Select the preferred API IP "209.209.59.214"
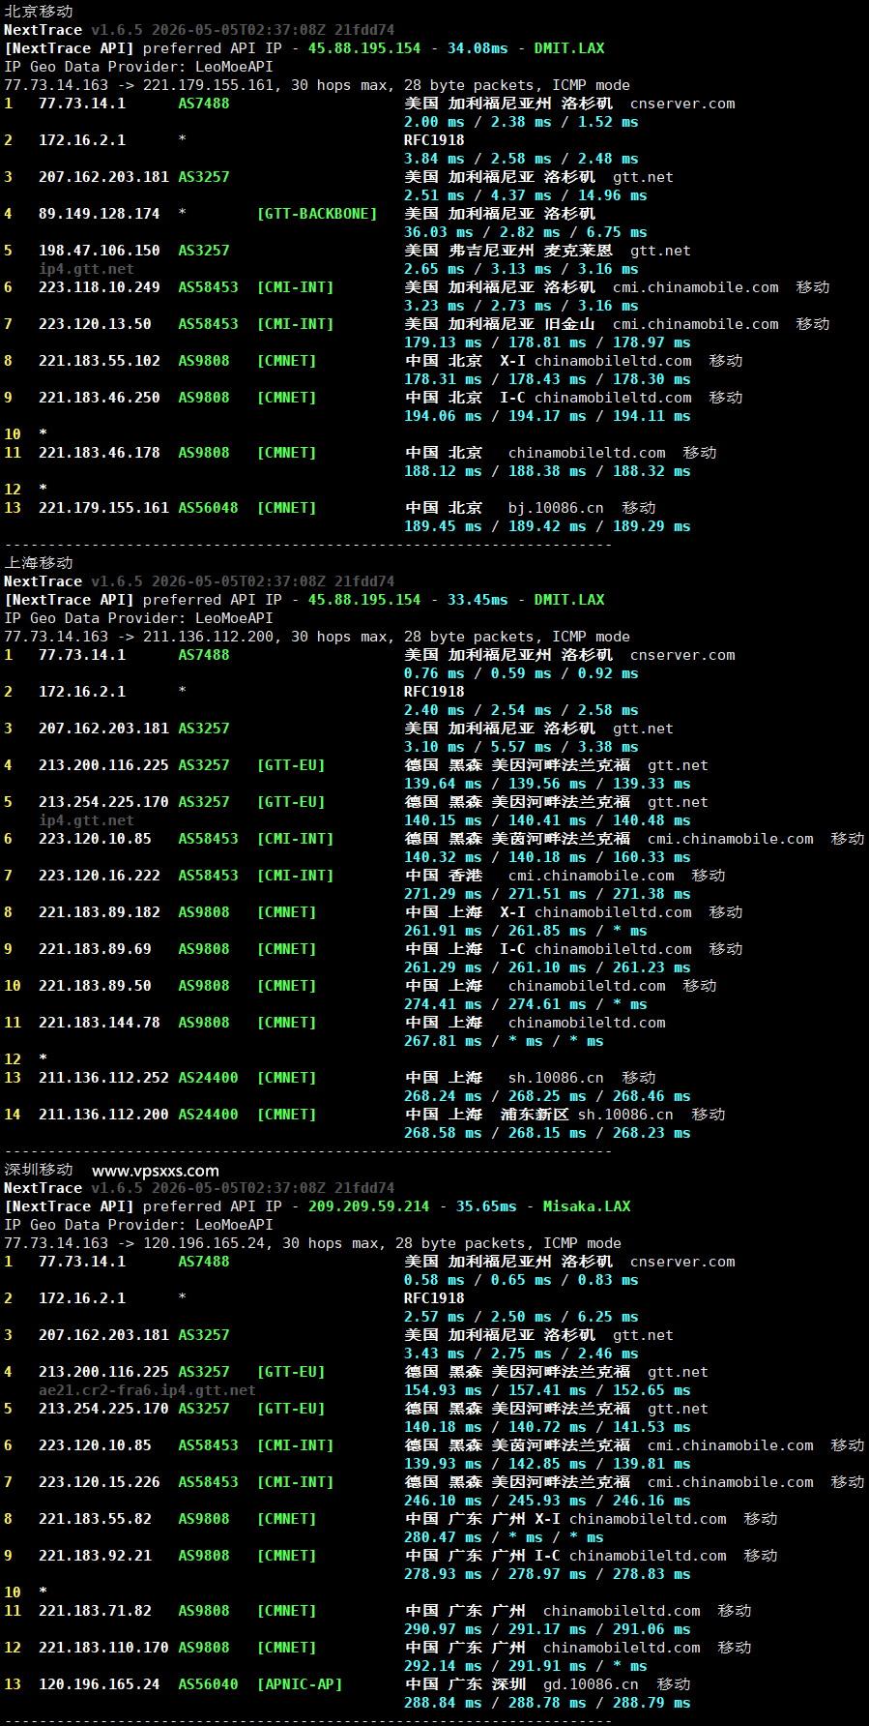Viewport: 869px width, 1726px height. [x=369, y=1205]
